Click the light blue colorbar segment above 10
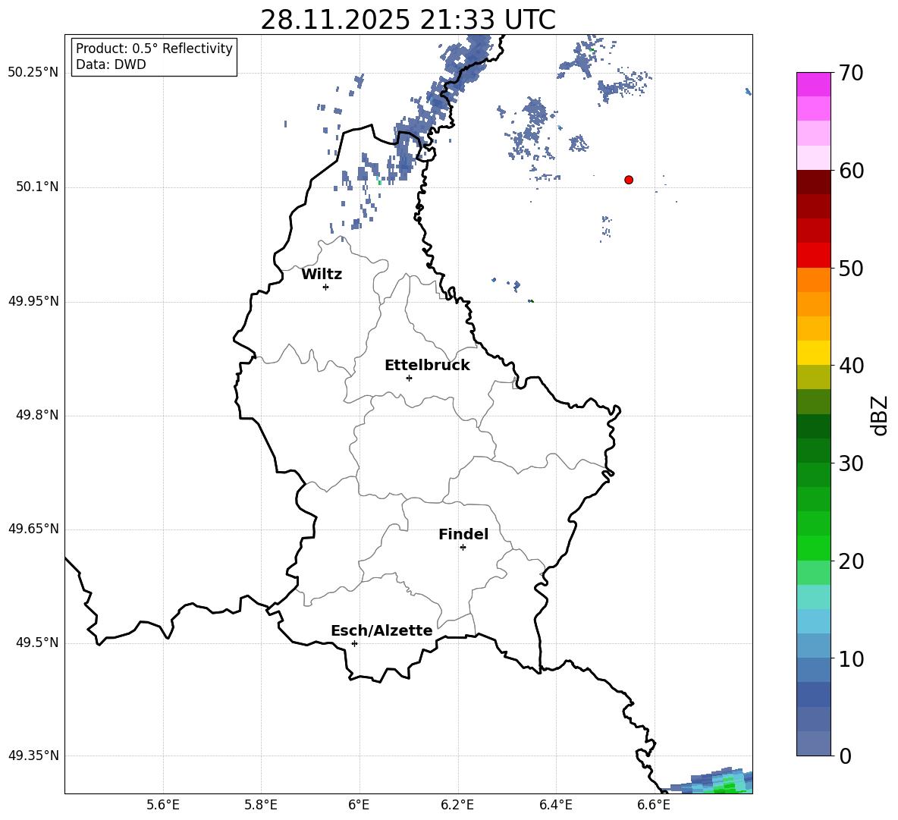Viewport: 898px width, 820px height. 813,646
